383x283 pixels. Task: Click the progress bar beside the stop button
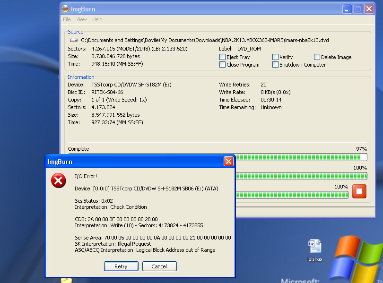click(292, 195)
